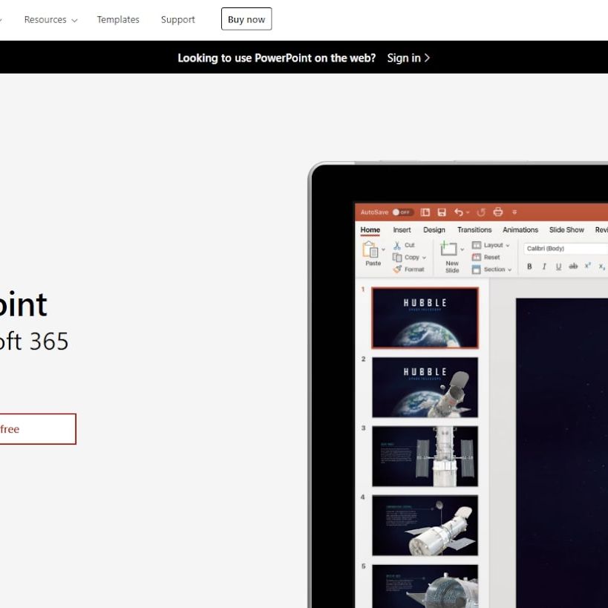Open the Transitions ribbon tab
The width and height of the screenshot is (608, 608).
[x=474, y=230]
